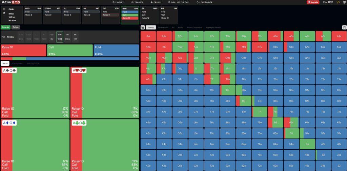Viewport: 347px width, 171px height.
Task: Click the reset refresh icon
Action: pos(4,13)
